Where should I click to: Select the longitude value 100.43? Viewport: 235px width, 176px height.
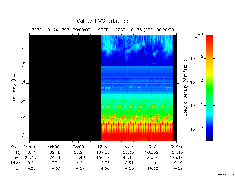coord(103,158)
